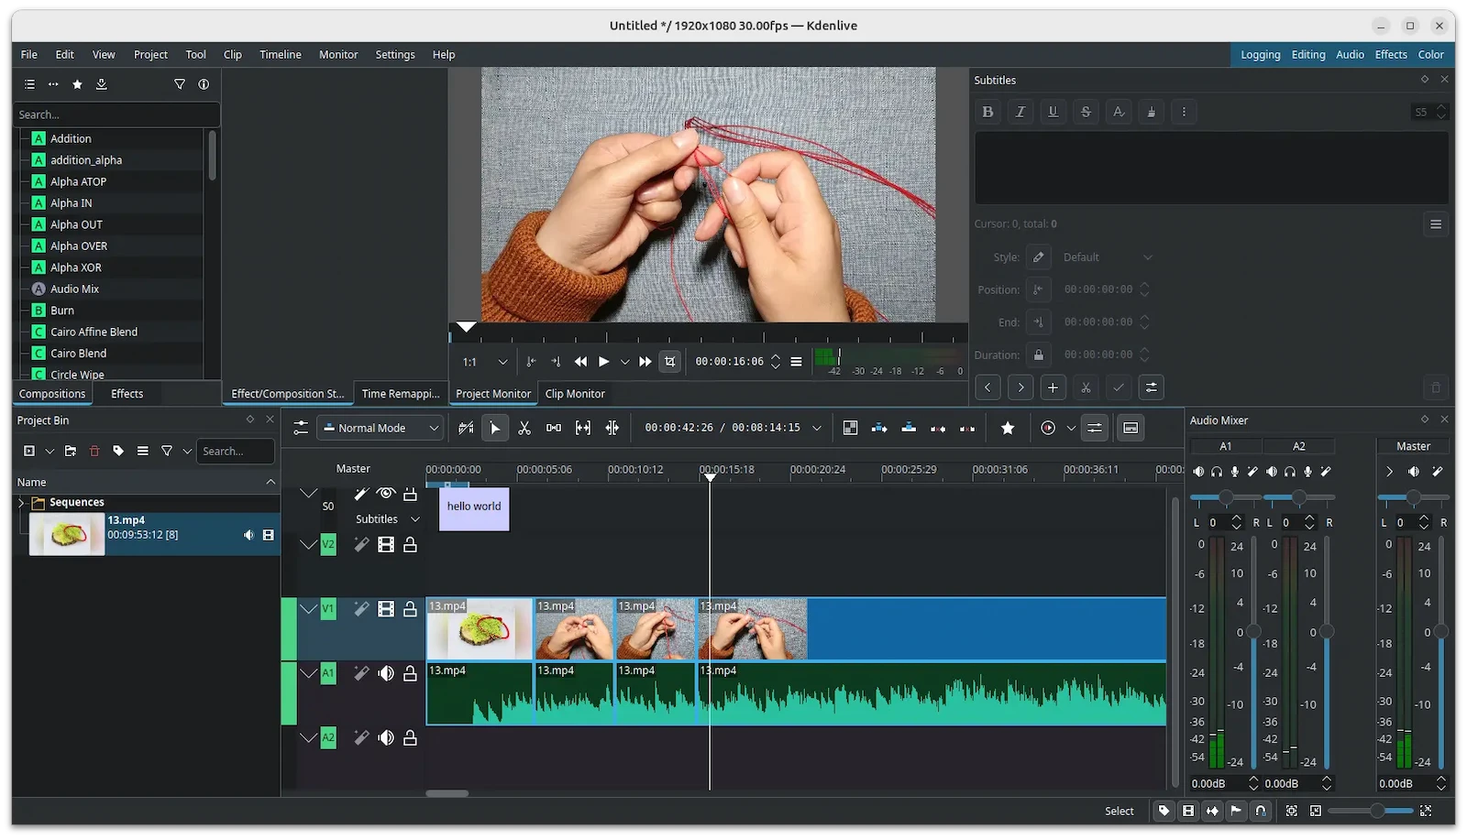Adjust Master volume vertical slider
The image size is (1467, 839).
pyautogui.click(x=1440, y=631)
